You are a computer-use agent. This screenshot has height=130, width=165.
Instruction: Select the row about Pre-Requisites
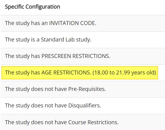point(83,89)
